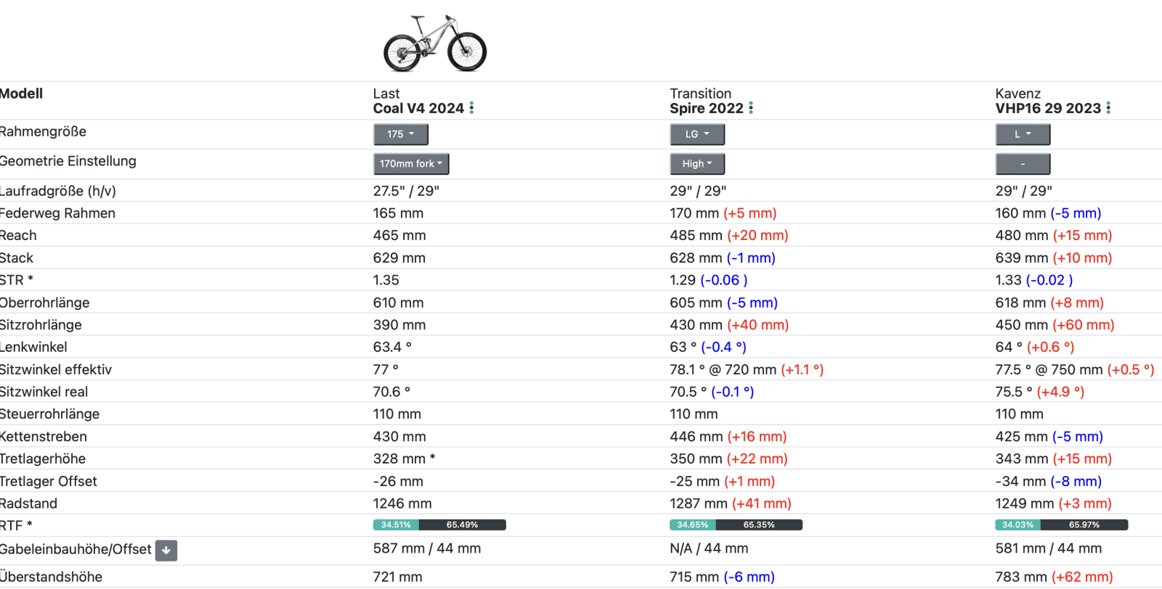Click the Spire 2022 model name
This screenshot has width=1162, height=589.
(x=707, y=108)
